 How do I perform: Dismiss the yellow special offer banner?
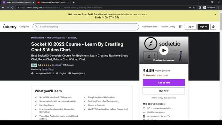pyautogui.click(x=215, y=15)
